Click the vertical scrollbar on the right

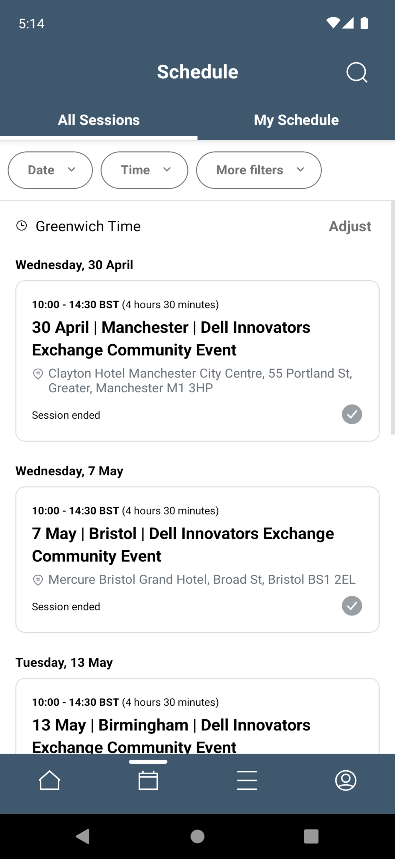point(393,317)
